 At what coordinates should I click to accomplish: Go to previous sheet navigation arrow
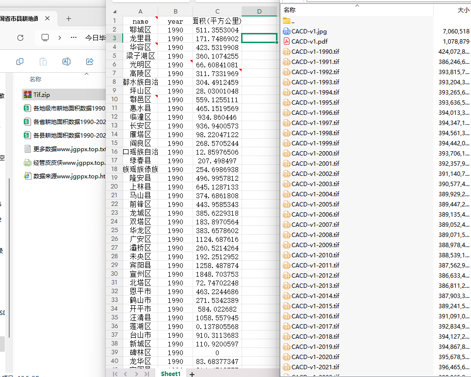[x=126, y=374]
